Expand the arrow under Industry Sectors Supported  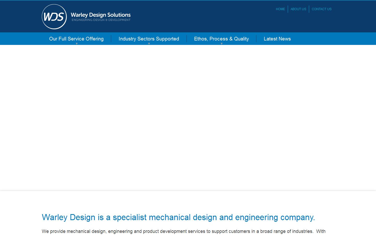click(x=149, y=44)
